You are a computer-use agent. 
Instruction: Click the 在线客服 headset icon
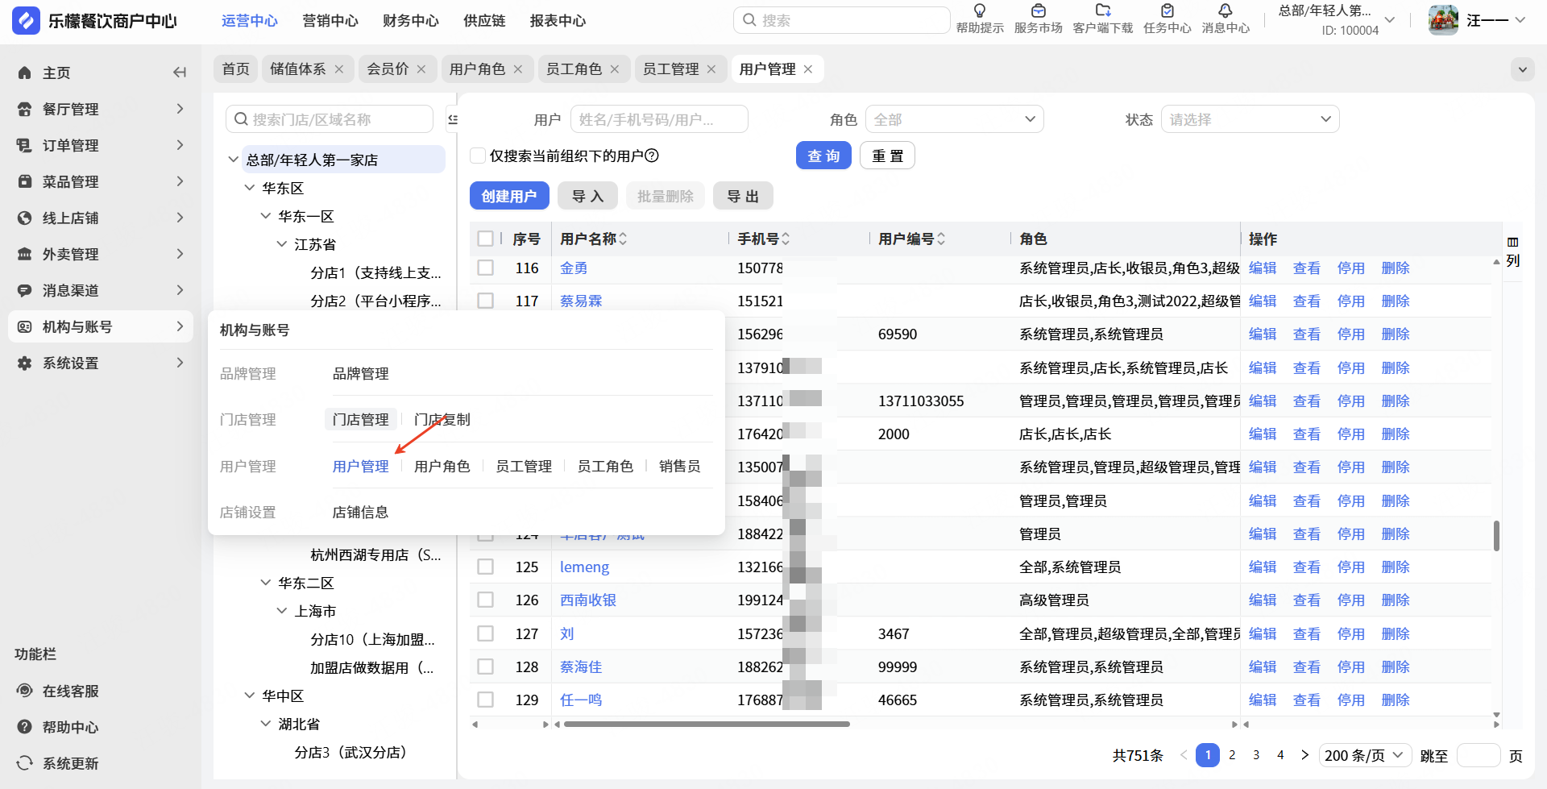coord(25,691)
